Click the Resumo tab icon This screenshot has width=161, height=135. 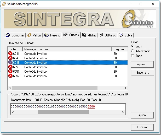[47, 35]
